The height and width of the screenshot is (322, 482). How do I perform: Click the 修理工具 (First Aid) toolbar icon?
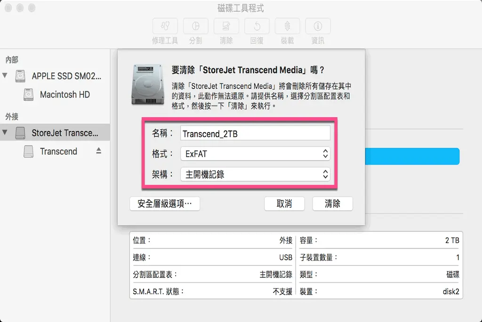click(165, 26)
